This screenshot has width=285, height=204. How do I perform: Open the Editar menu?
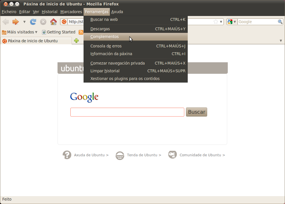click(25, 12)
